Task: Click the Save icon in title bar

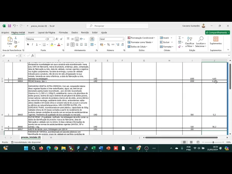Action: pyautogui.click(x=9, y=26)
